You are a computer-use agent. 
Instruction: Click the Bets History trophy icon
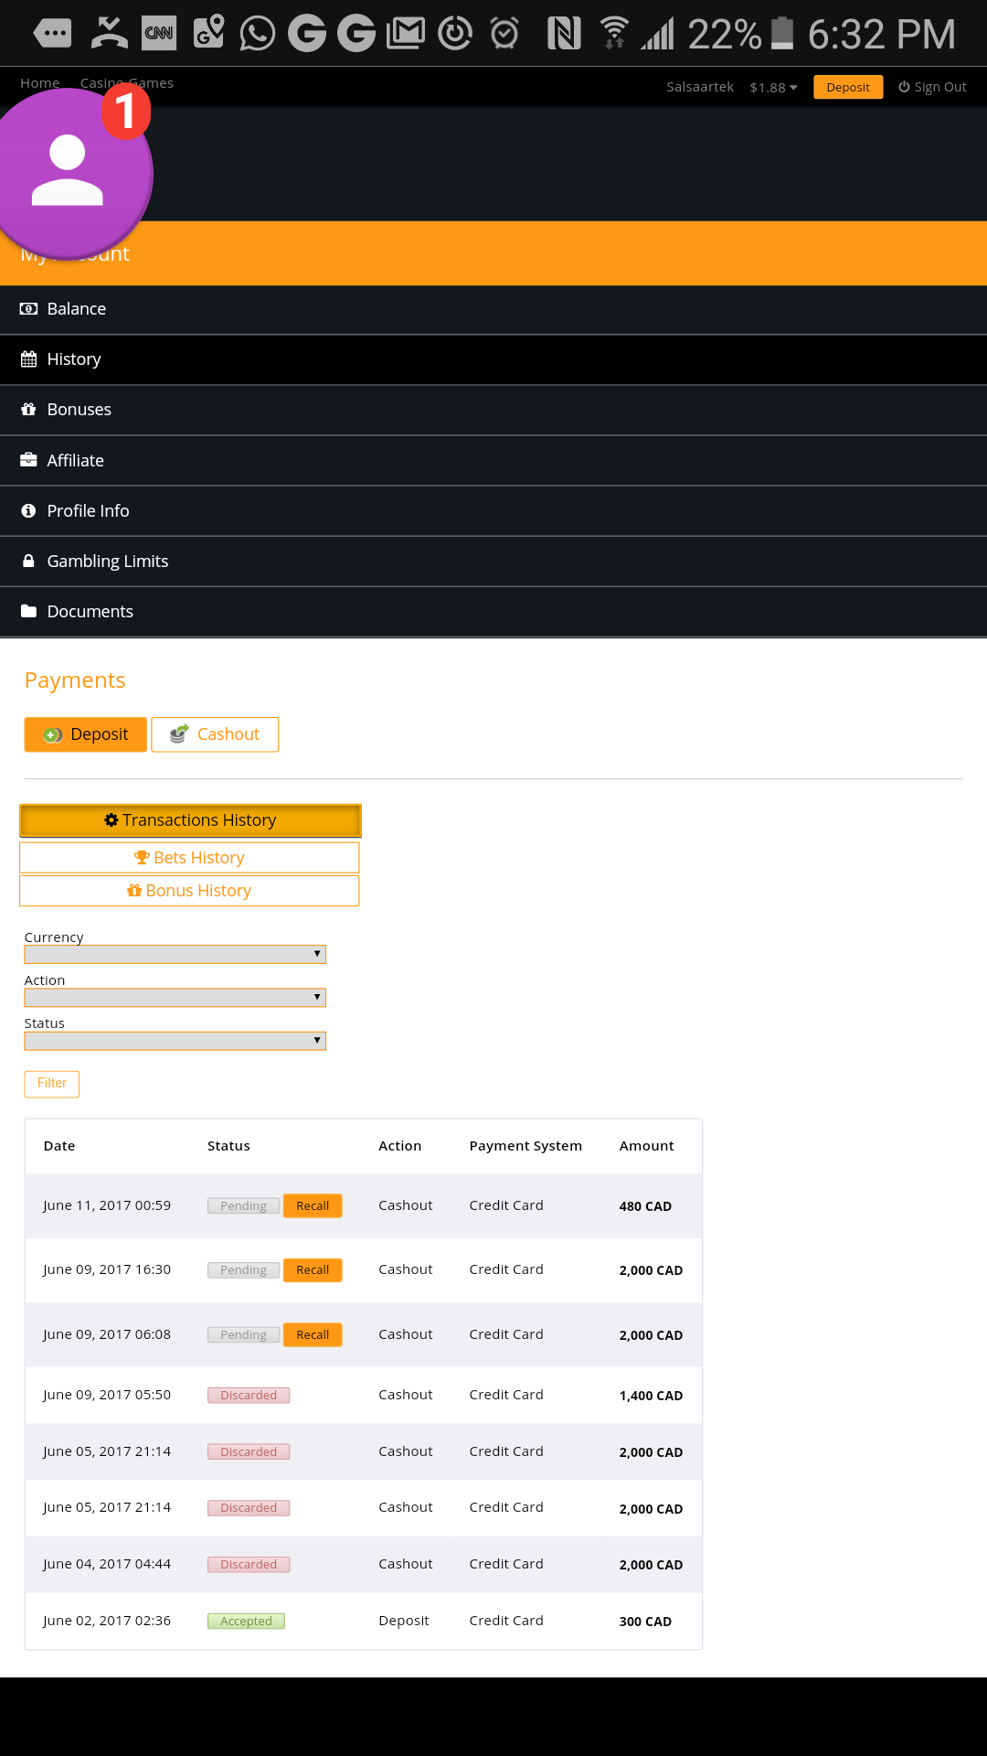pos(142,858)
